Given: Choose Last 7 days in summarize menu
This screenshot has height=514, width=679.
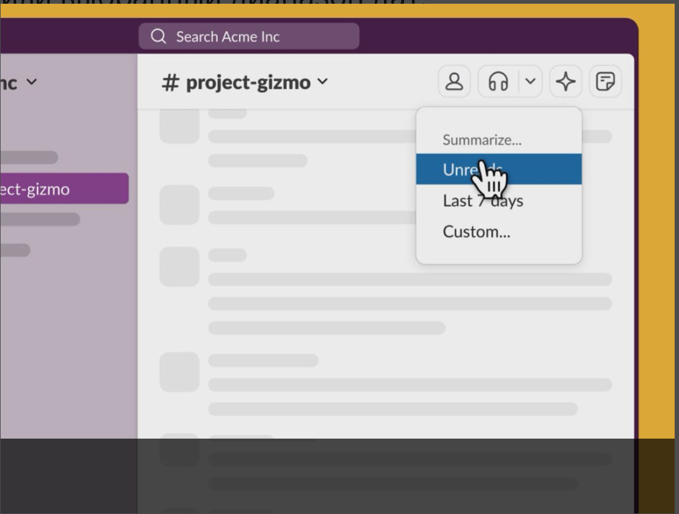Looking at the screenshot, I should (x=499, y=201).
